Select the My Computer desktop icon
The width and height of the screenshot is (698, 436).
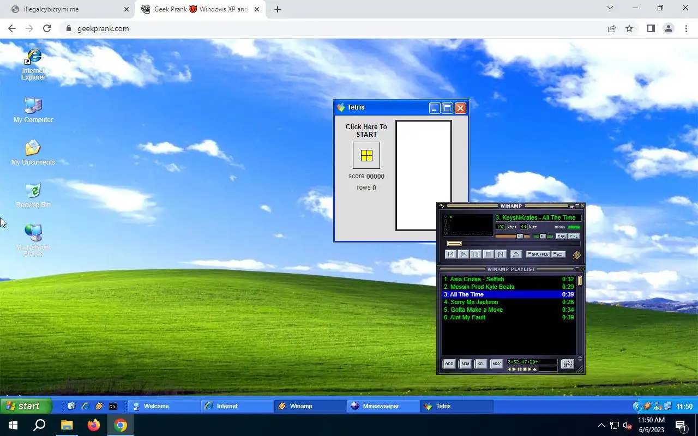[33, 110]
